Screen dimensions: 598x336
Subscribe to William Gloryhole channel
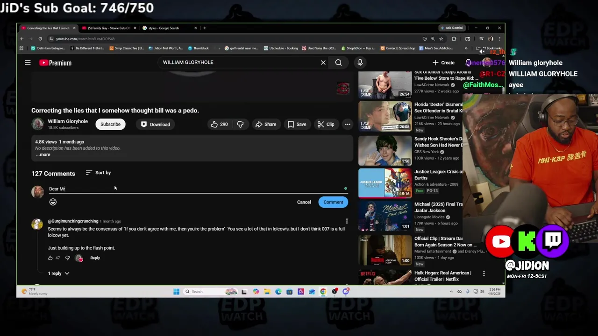(110, 124)
